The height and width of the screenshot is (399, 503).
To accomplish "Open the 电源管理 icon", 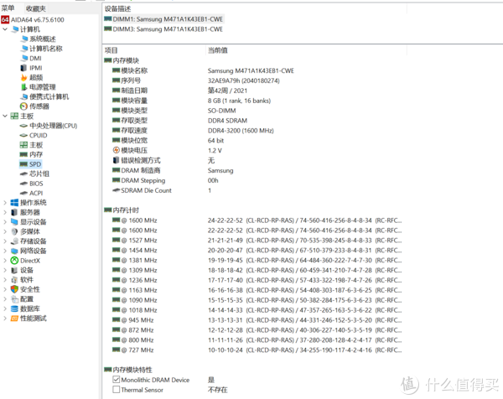I will (x=24, y=87).
